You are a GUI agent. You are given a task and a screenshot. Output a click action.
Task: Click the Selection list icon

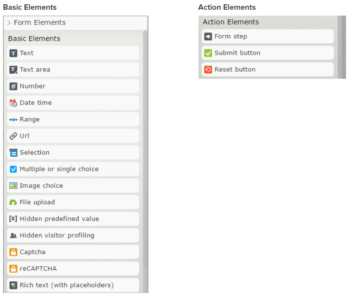pyautogui.click(x=13, y=153)
